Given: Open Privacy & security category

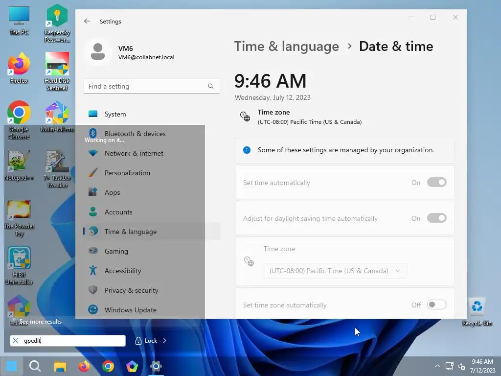Looking at the screenshot, I should click(152, 290).
